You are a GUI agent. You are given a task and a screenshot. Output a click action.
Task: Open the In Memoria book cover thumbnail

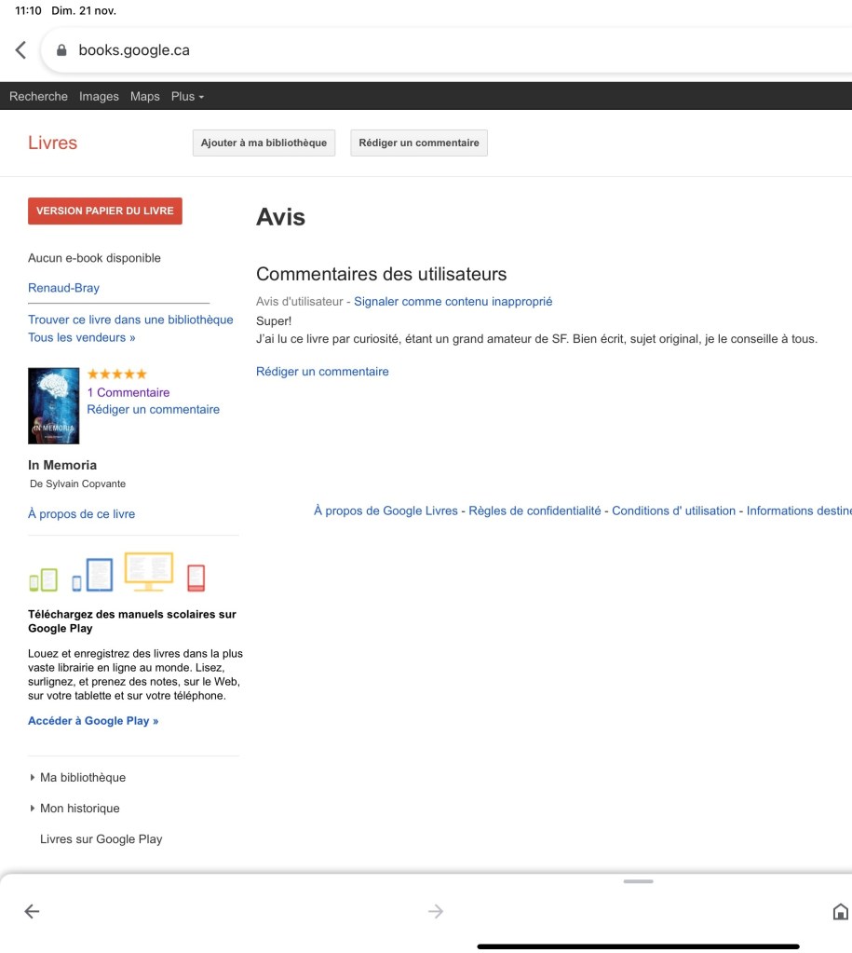pos(53,405)
